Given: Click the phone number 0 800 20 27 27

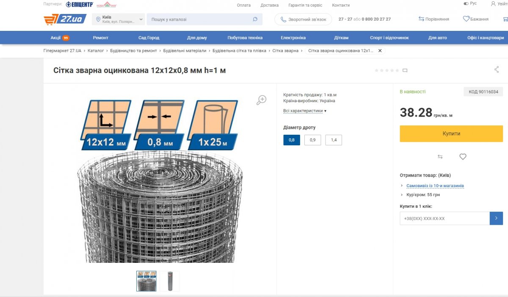Looking at the screenshot, I should click(376, 19).
